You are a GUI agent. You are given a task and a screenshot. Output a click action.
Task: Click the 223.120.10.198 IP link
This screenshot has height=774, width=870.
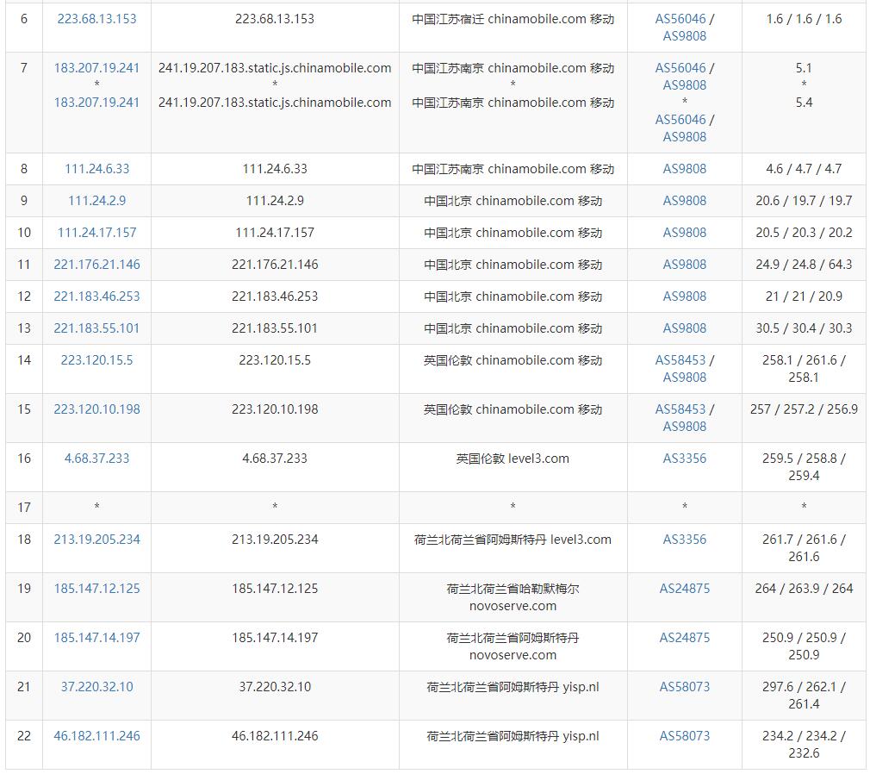(96, 409)
